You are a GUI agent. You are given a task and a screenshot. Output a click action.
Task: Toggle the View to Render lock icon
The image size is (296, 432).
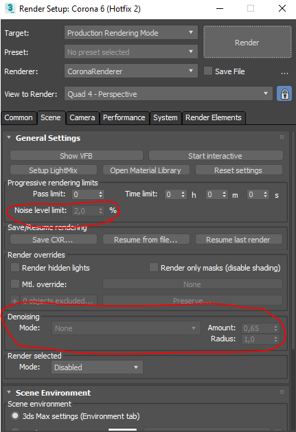(x=284, y=94)
